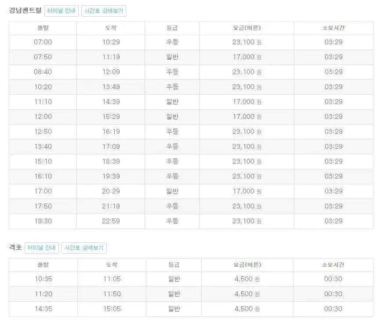Viewport: 380px width, 326px height.
Task: Click 00:30 duration in the 11:20 row
Action: point(333,294)
